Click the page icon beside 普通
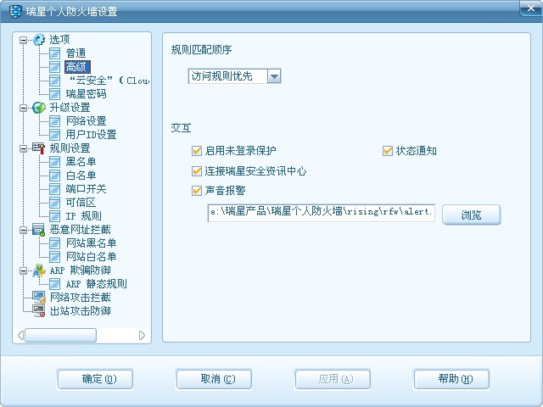The width and height of the screenshot is (543, 407). pyautogui.click(x=54, y=53)
